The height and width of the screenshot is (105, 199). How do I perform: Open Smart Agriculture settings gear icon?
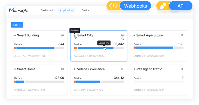point(182,35)
